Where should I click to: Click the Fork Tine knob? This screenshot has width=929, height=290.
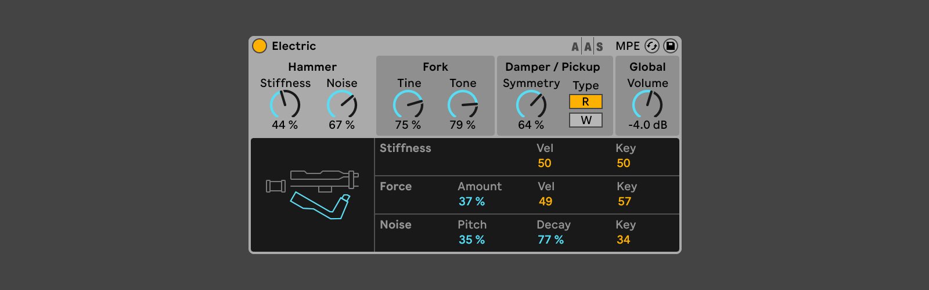[408, 105]
